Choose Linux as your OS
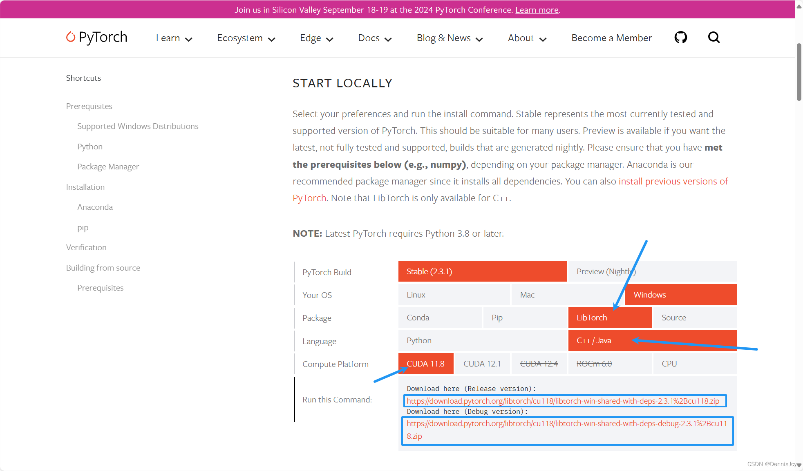Screen dimensions: 803x471 454,295
